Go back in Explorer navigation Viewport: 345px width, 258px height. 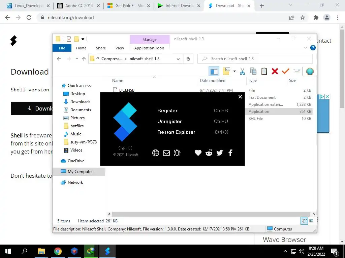59,58
